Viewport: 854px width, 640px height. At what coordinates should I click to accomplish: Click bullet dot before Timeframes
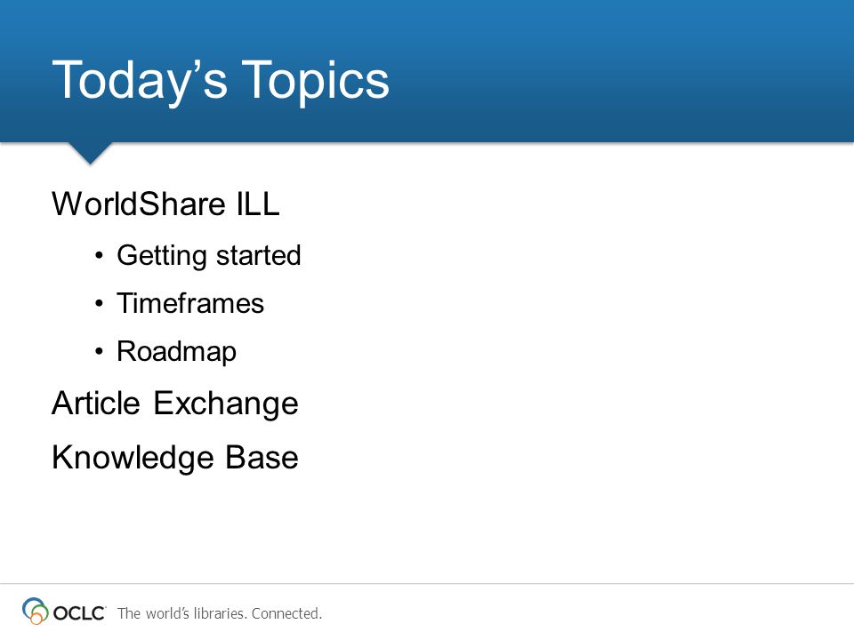tap(99, 303)
